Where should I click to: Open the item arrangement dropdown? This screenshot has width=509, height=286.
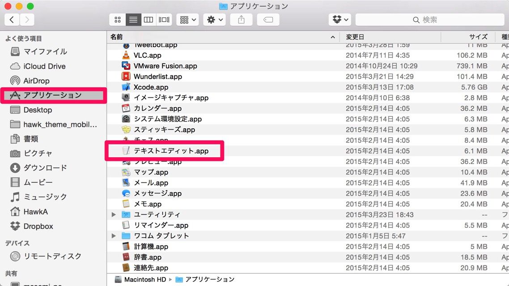point(187,20)
